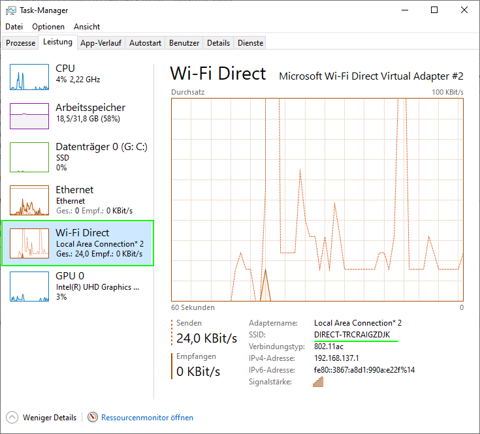Click the Microsoft Wi-Fi Direct Virtual Adapter #2 title

tap(371, 76)
